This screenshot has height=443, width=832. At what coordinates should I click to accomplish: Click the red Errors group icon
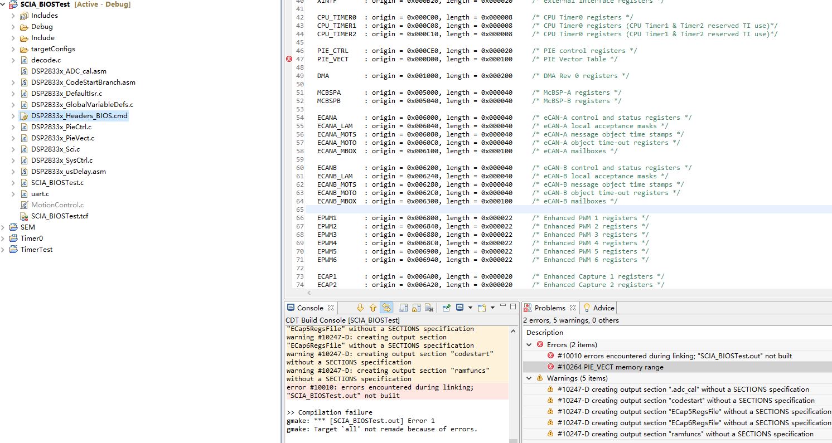(x=540, y=345)
